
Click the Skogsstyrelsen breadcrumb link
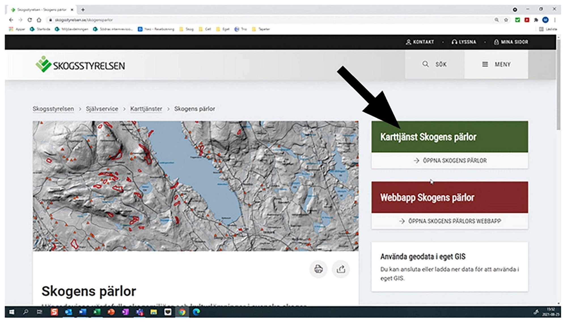tap(53, 109)
